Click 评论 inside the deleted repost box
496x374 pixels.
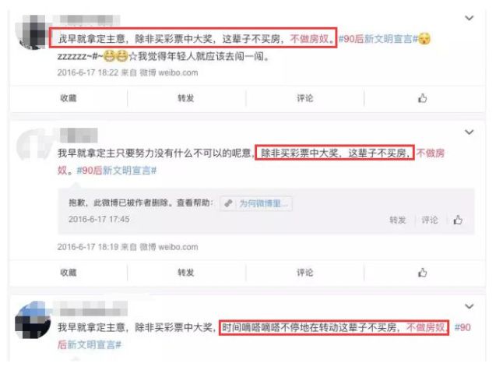tap(430, 220)
